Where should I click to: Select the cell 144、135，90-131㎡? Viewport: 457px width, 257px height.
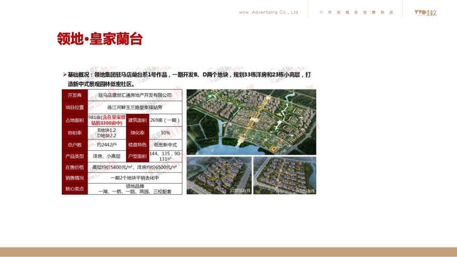pyautogui.click(x=165, y=156)
